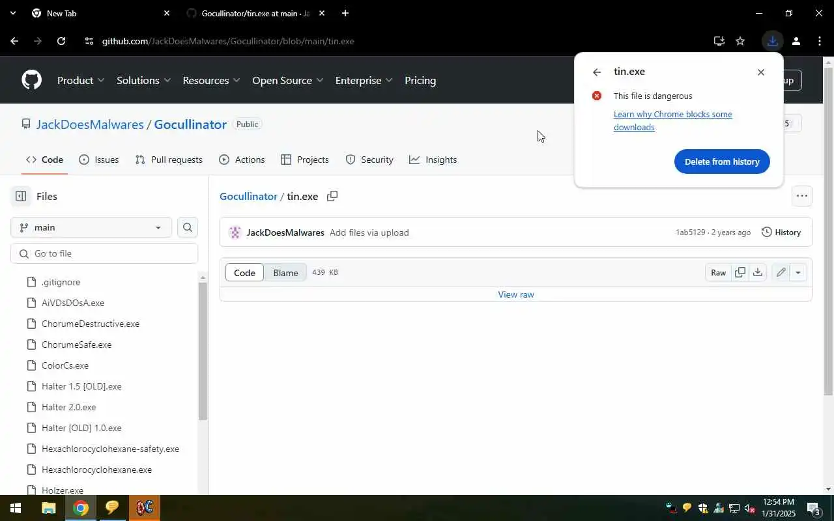Copy raw file icon
This screenshot has height=521, width=834.
click(740, 273)
